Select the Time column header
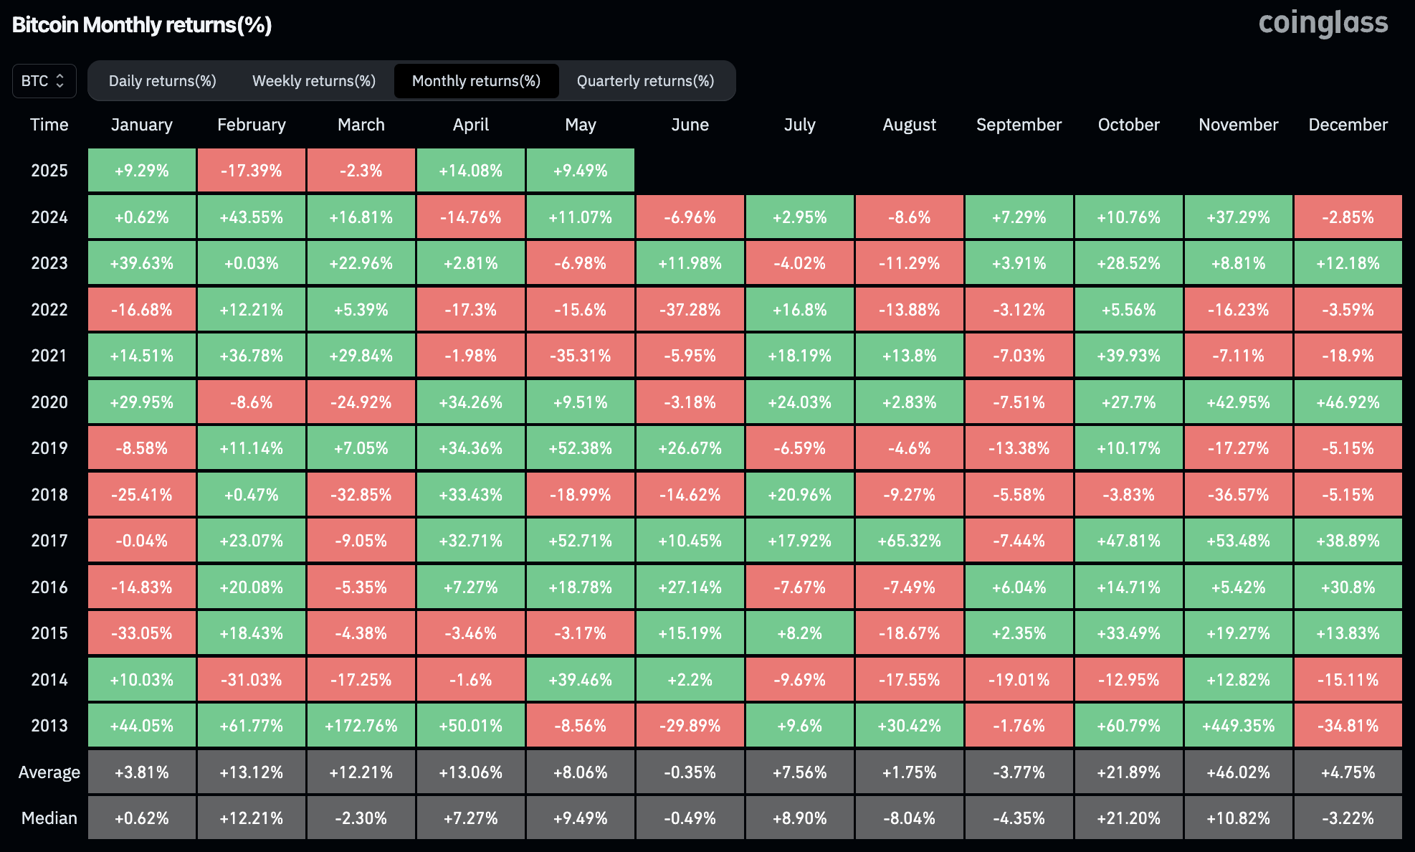Screen dimensions: 1415x852 49,124
